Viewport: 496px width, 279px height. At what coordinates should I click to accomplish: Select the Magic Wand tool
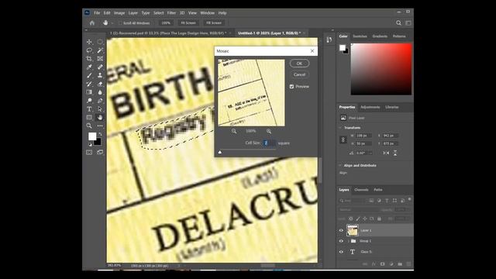(x=100, y=50)
